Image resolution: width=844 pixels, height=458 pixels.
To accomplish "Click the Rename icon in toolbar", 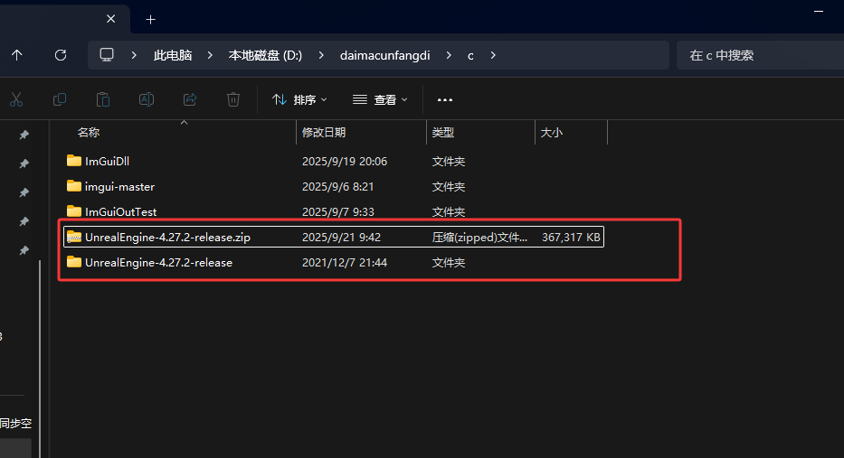I will point(147,99).
